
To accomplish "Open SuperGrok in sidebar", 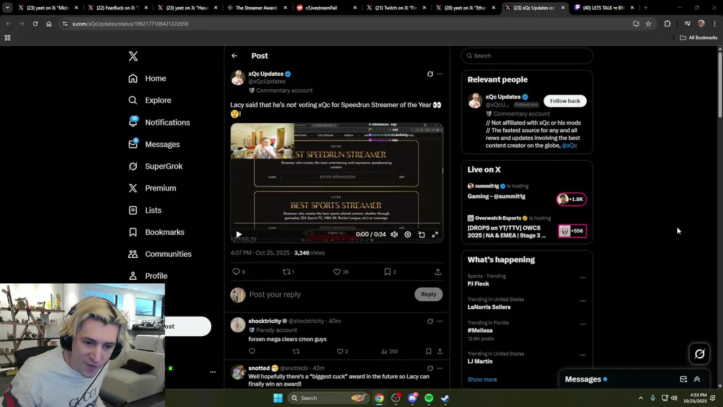I will coord(155,166).
